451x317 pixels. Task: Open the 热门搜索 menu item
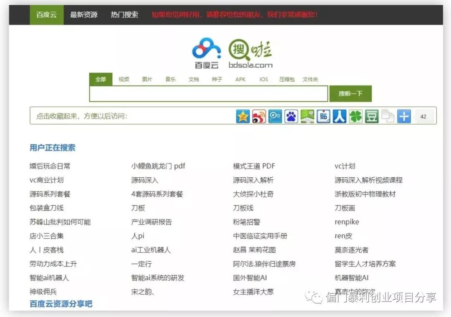(x=124, y=14)
